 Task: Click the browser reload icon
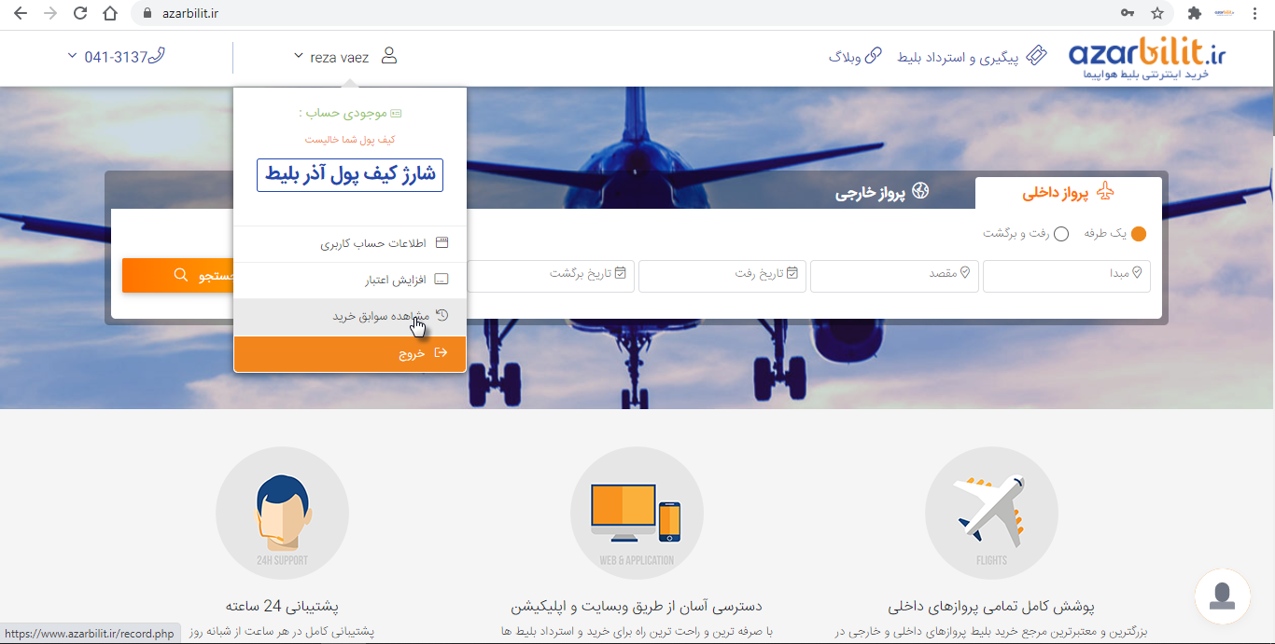click(x=80, y=13)
